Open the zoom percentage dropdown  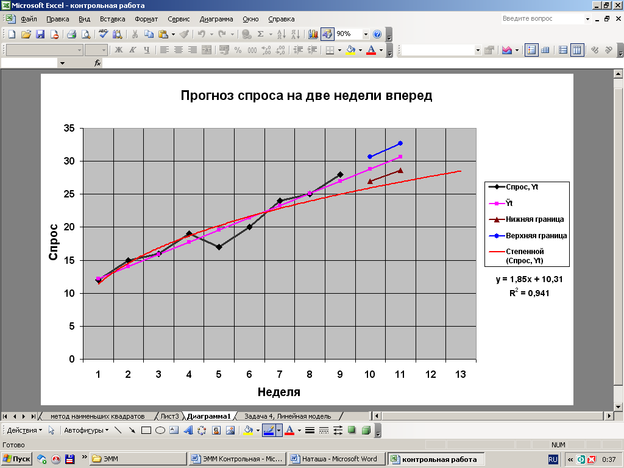tap(366, 35)
